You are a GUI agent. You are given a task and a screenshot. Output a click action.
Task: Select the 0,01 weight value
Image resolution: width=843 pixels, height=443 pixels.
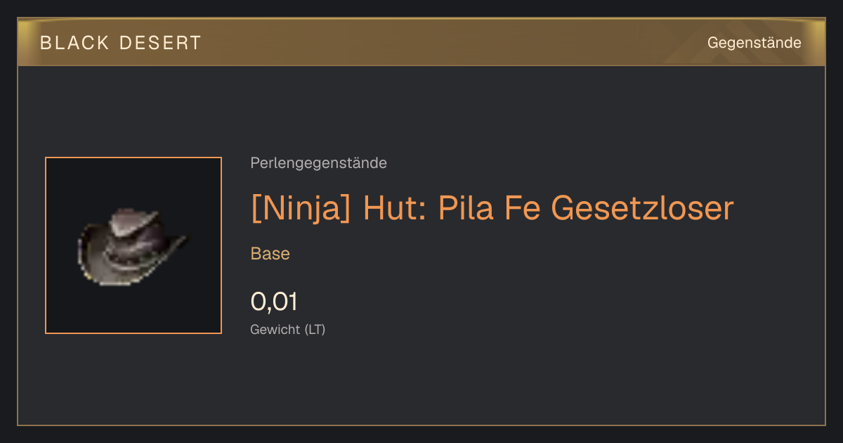point(274,302)
